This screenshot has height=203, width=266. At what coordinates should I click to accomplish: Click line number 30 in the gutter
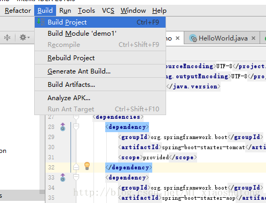point(51,147)
